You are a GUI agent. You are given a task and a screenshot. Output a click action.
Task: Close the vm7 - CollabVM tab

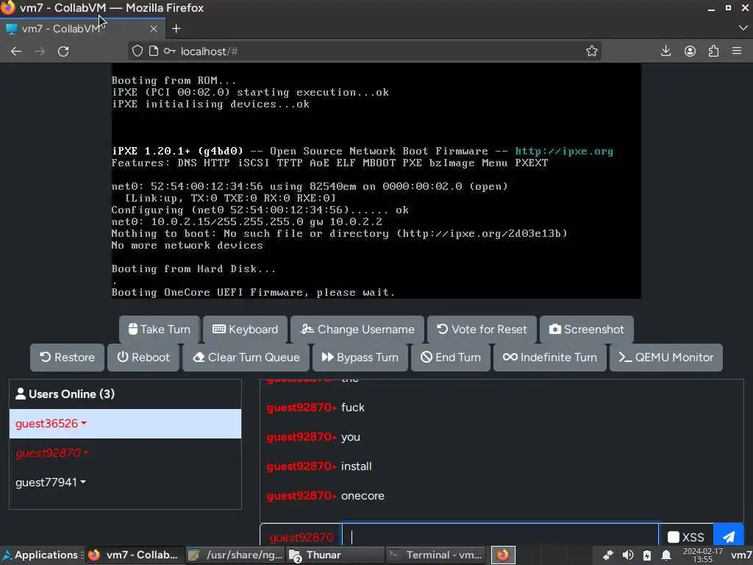[x=154, y=29]
